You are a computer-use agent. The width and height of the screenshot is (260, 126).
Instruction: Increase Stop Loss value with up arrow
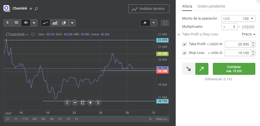click(x=253, y=51)
